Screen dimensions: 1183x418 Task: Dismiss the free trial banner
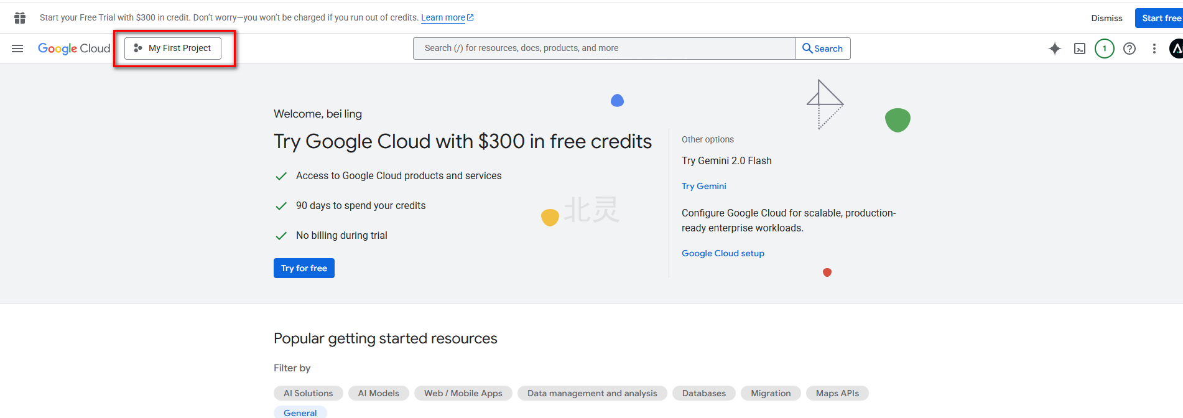click(x=1106, y=18)
